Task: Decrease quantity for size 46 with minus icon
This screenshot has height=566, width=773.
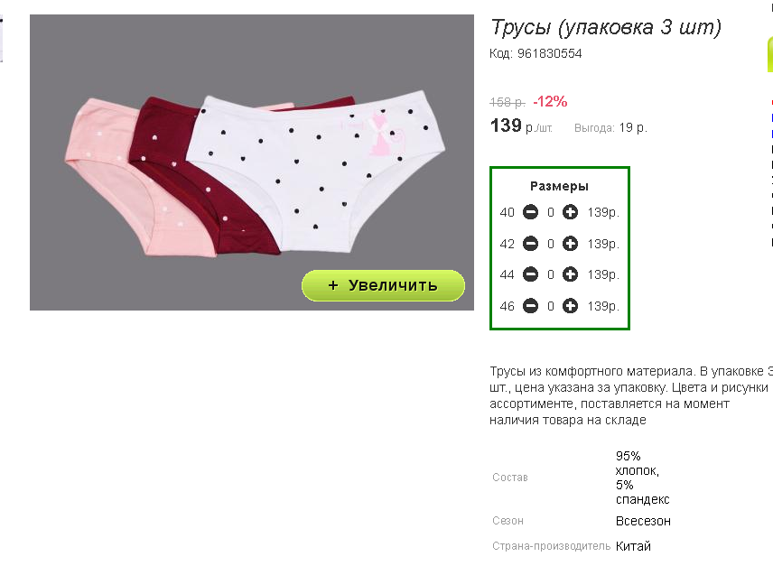Action: 529,305
